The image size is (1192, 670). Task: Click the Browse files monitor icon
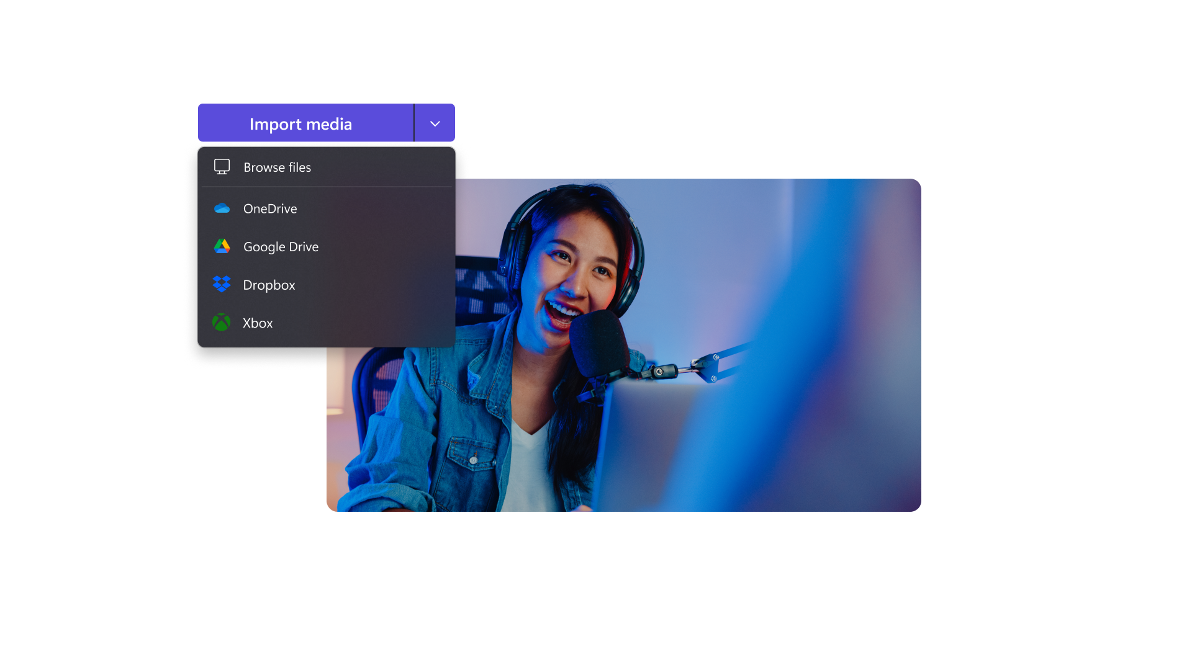222,167
